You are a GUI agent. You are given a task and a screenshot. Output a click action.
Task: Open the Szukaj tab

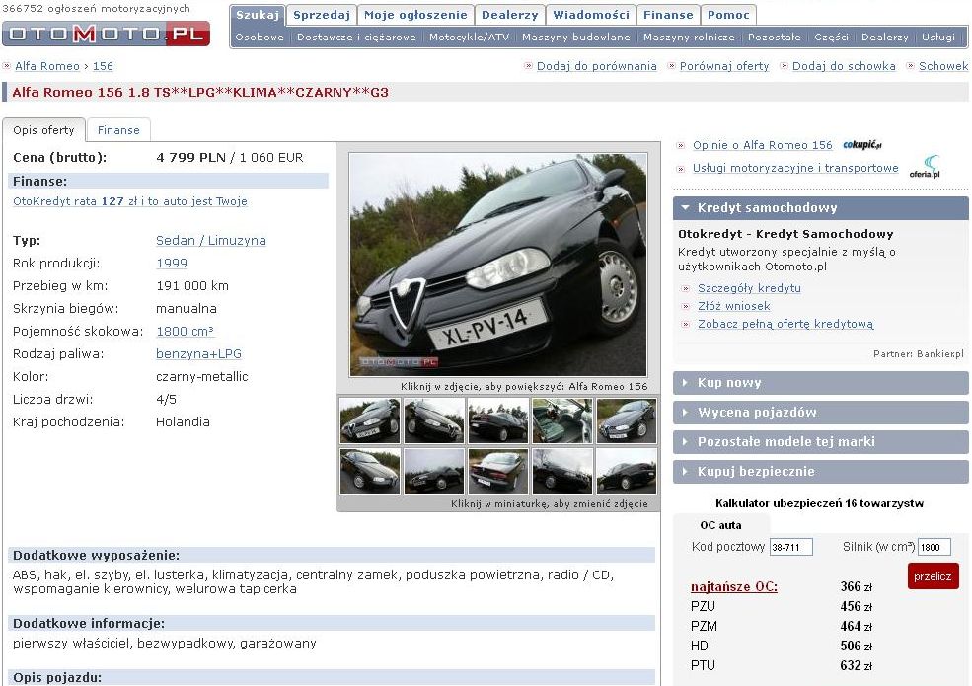pyautogui.click(x=258, y=15)
